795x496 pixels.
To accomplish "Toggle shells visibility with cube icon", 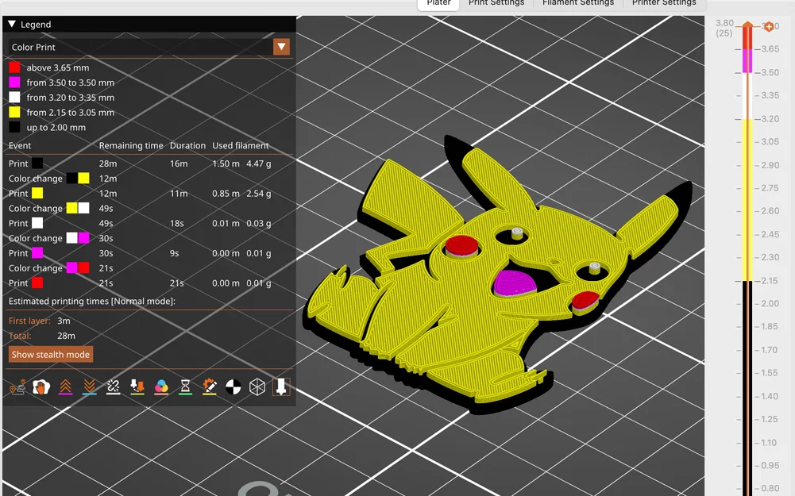I will (257, 387).
